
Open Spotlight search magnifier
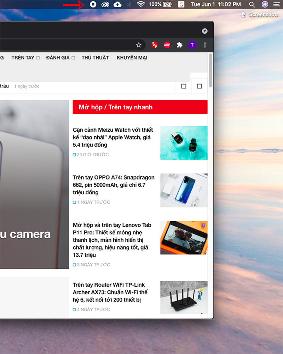coord(252,4)
